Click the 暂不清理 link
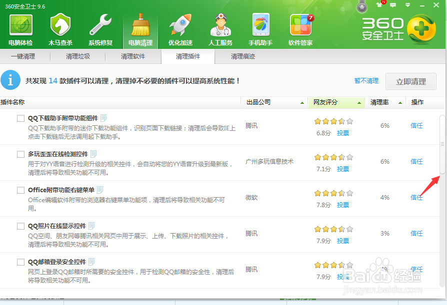 (366, 81)
